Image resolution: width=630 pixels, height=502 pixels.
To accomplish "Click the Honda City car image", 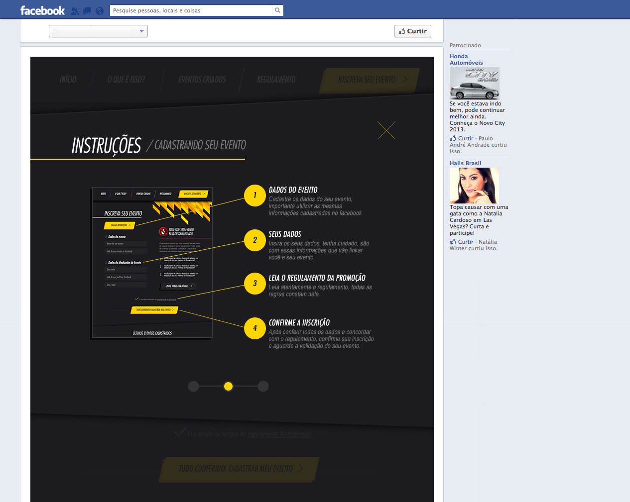I will click(x=475, y=84).
